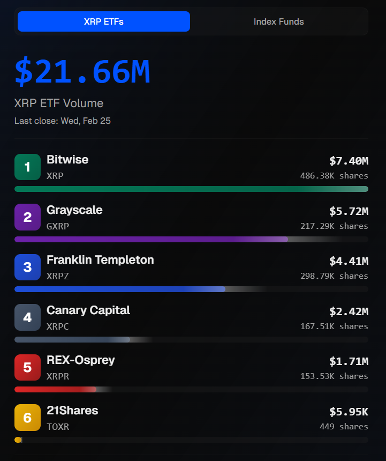This screenshot has height=461, width=386.
Task: Click the $4.41M volume value
Action: coord(349,261)
